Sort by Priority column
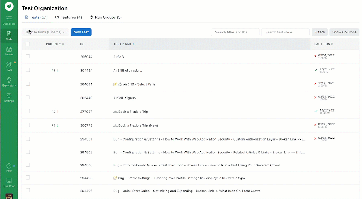Viewport: 362px width, 199px height. (55, 44)
